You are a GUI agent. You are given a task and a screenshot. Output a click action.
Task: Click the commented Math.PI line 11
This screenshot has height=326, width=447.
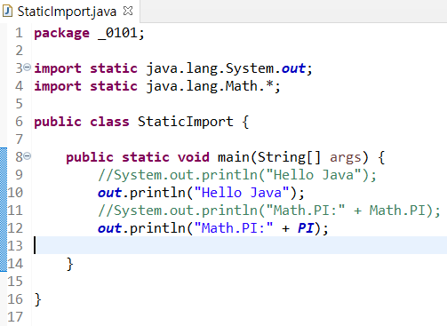269,211
